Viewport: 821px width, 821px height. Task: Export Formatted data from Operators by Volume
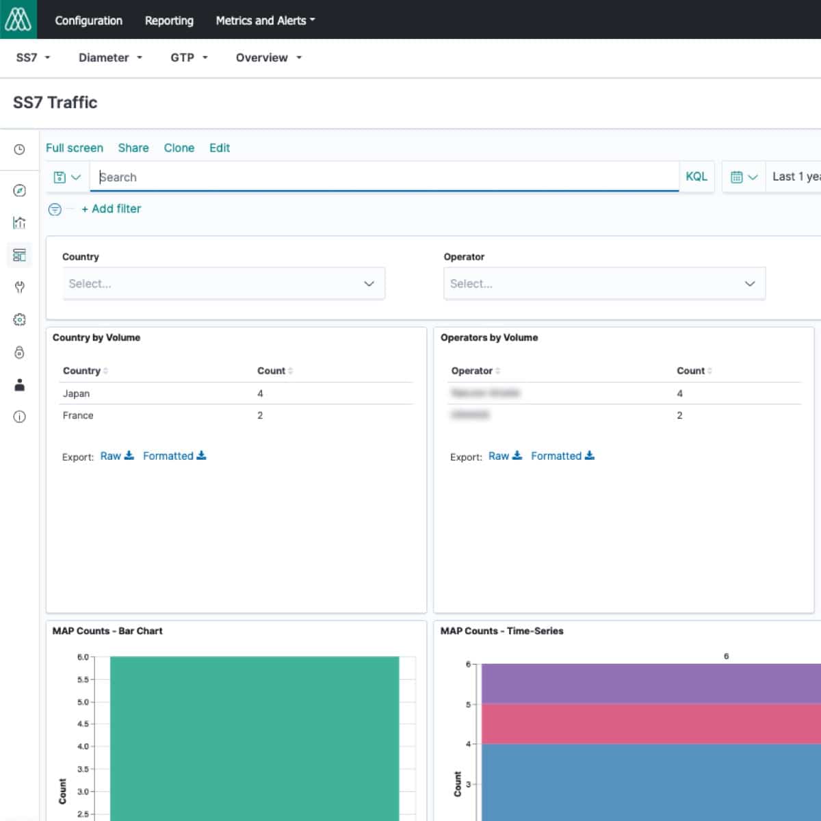tap(562, 456)
